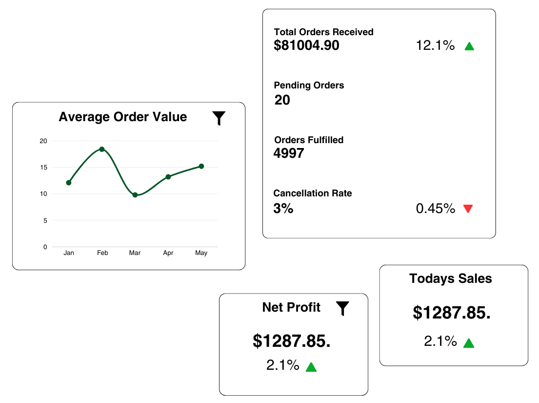
Task: Click the Cancellation Rate label
Action: click(x=313, y=193)
